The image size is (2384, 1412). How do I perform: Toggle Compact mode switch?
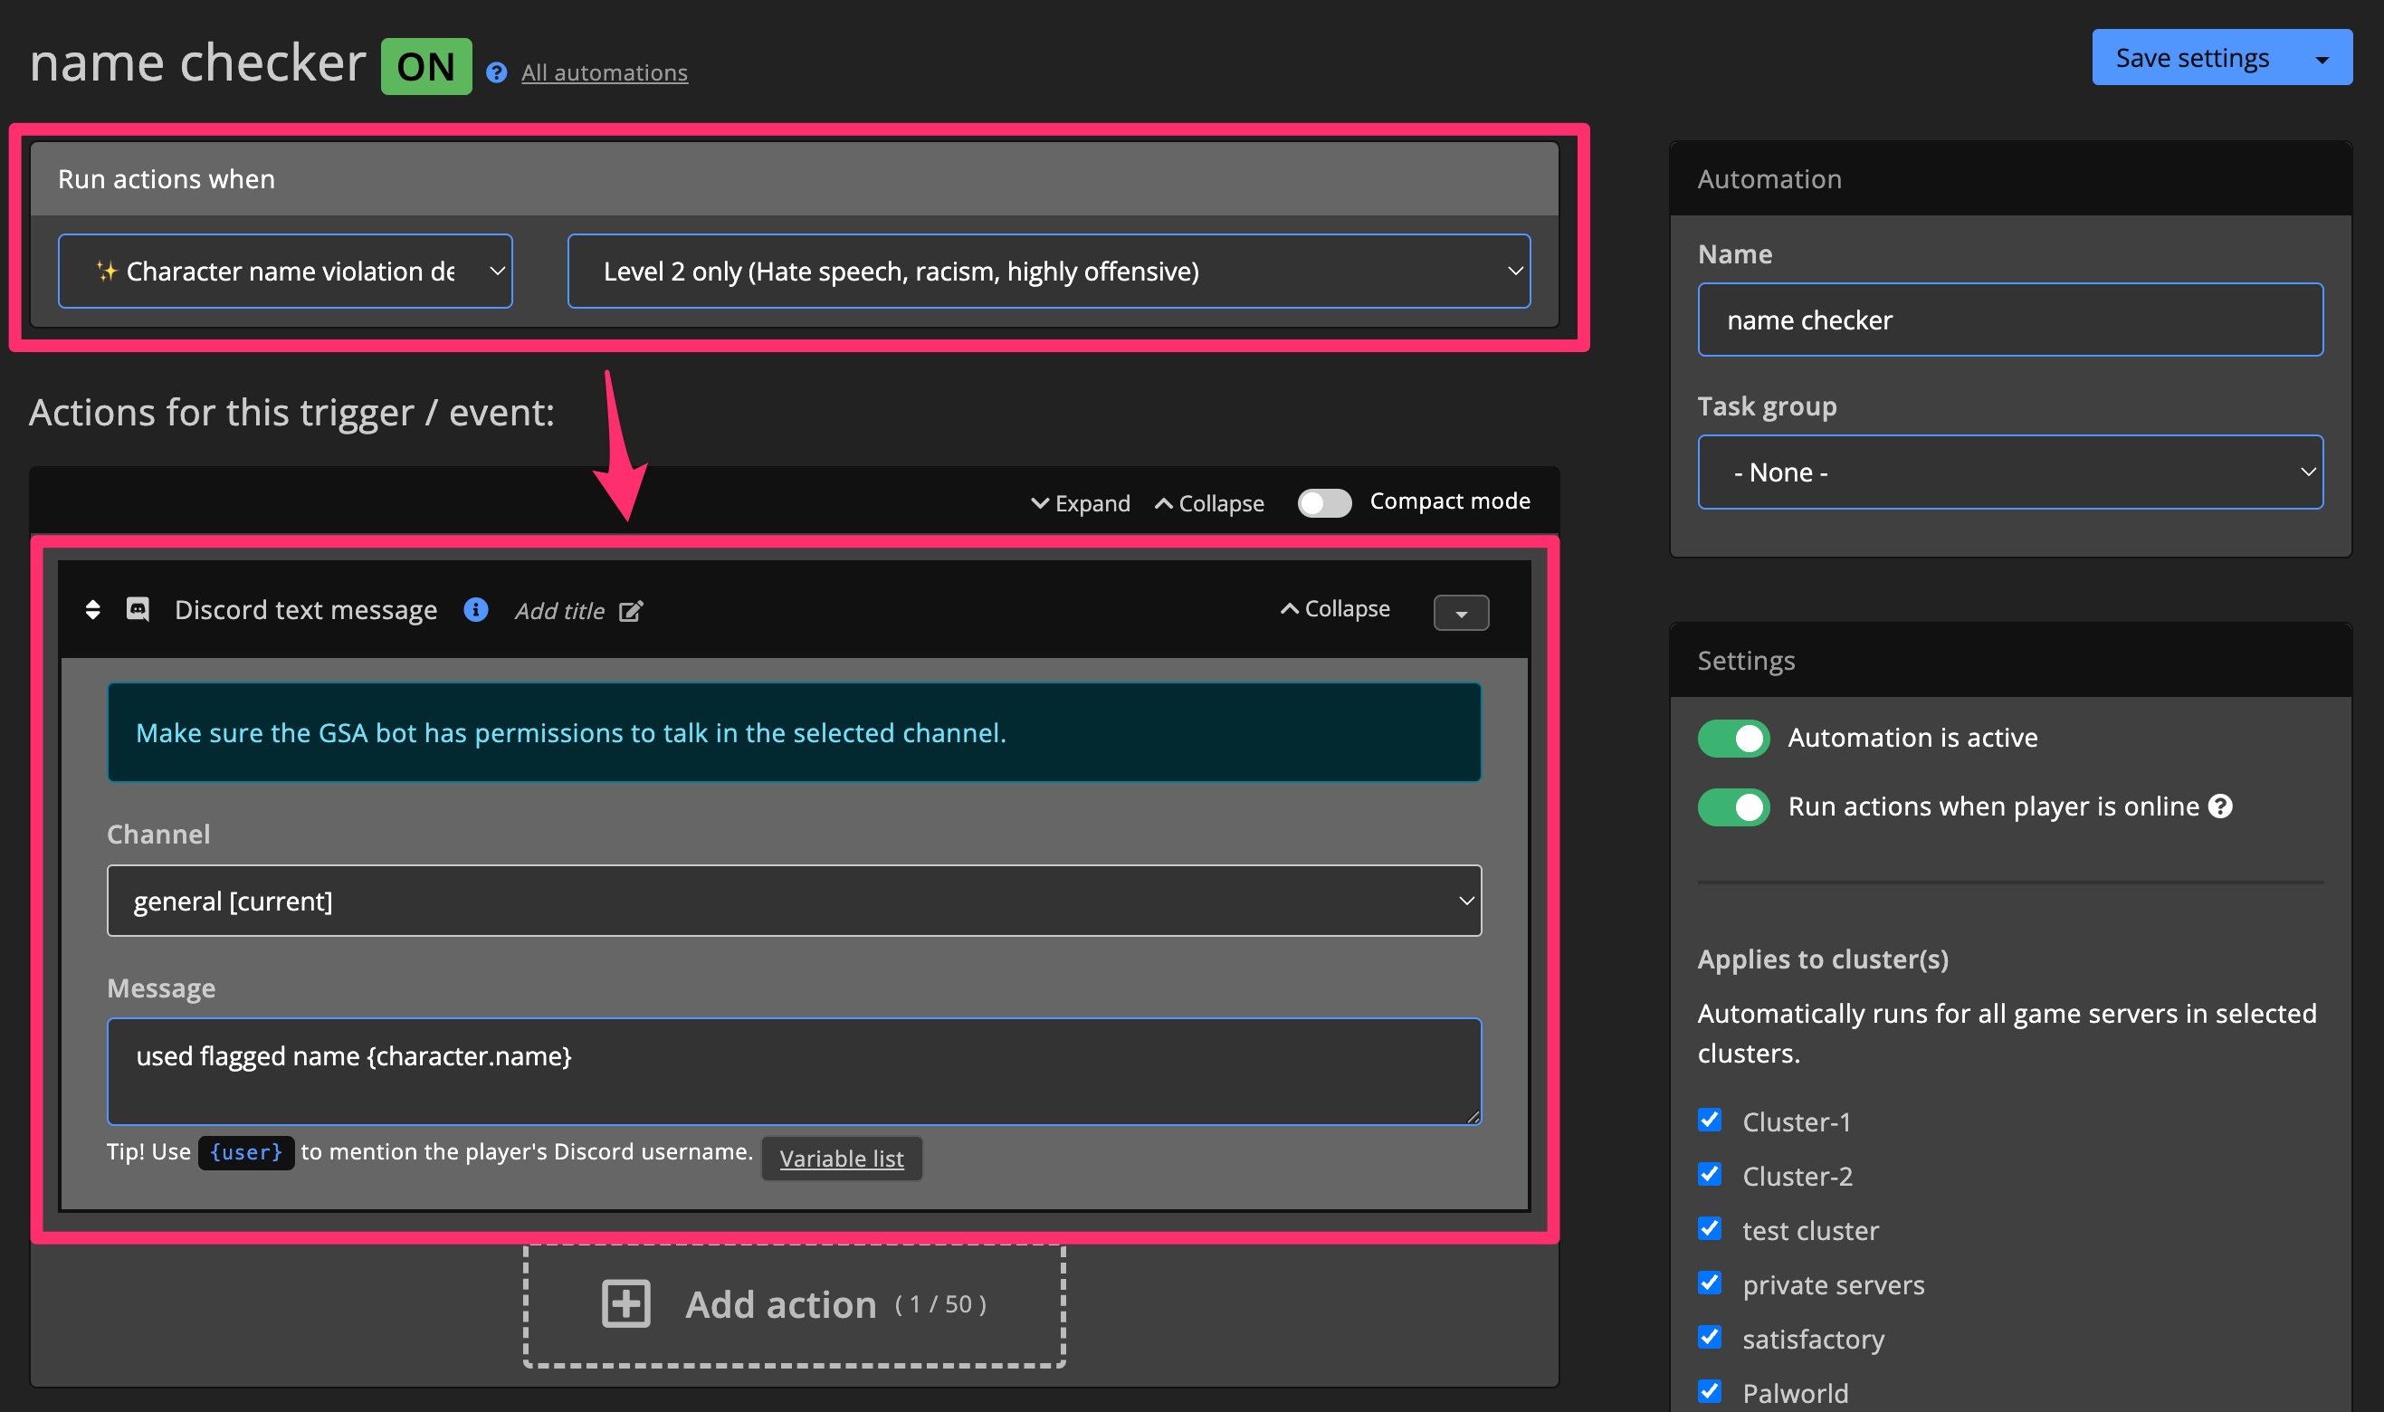coord(1324,502)
